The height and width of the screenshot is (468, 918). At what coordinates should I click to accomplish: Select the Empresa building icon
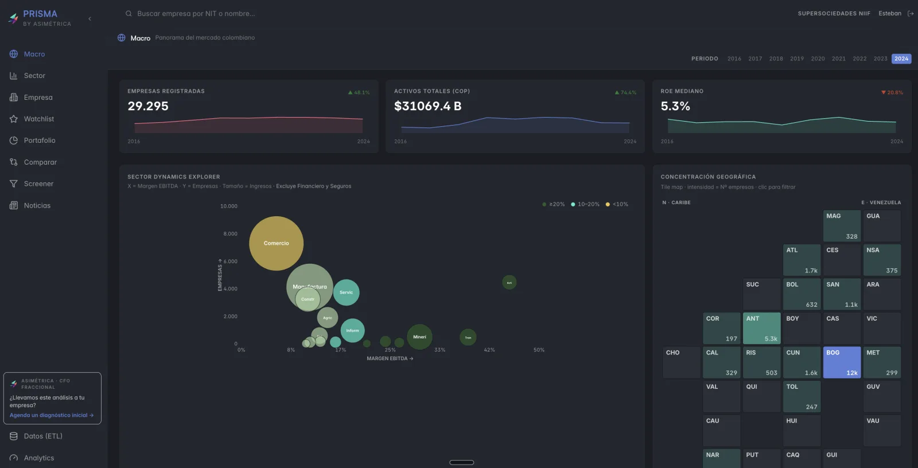click(14, 97)
